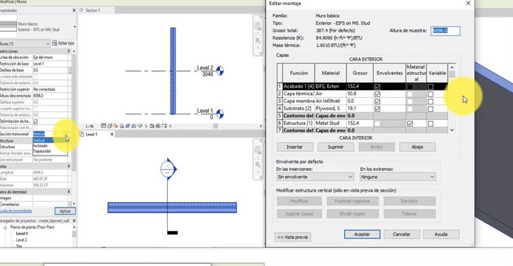The width and height of the screenshot is (513, 266).
Task: Close the Propiedades panel
Action: (x=74, y=10)
